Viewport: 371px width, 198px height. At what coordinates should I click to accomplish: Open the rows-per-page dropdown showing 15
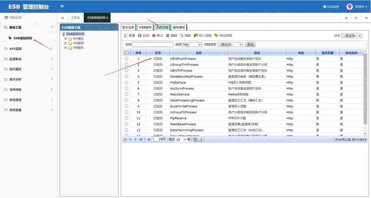(181, 140)
